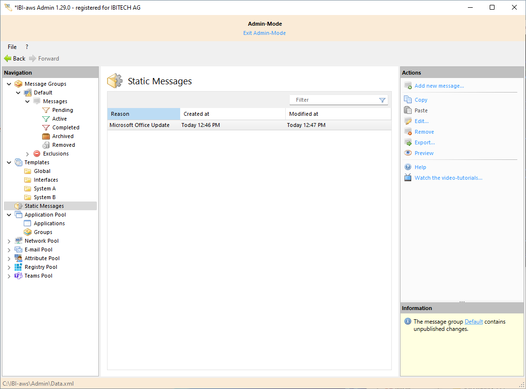
Task: Click the filter funnel icon
Action: pyautogui.click(x=382, y=100)
